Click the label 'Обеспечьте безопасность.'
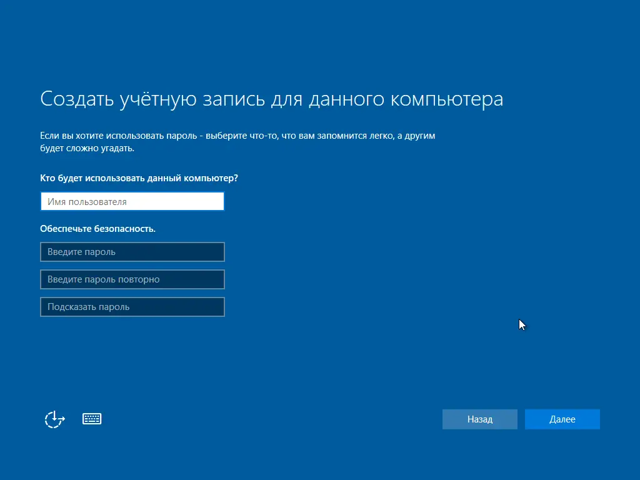The image size is (640, 480). point(97,229)
